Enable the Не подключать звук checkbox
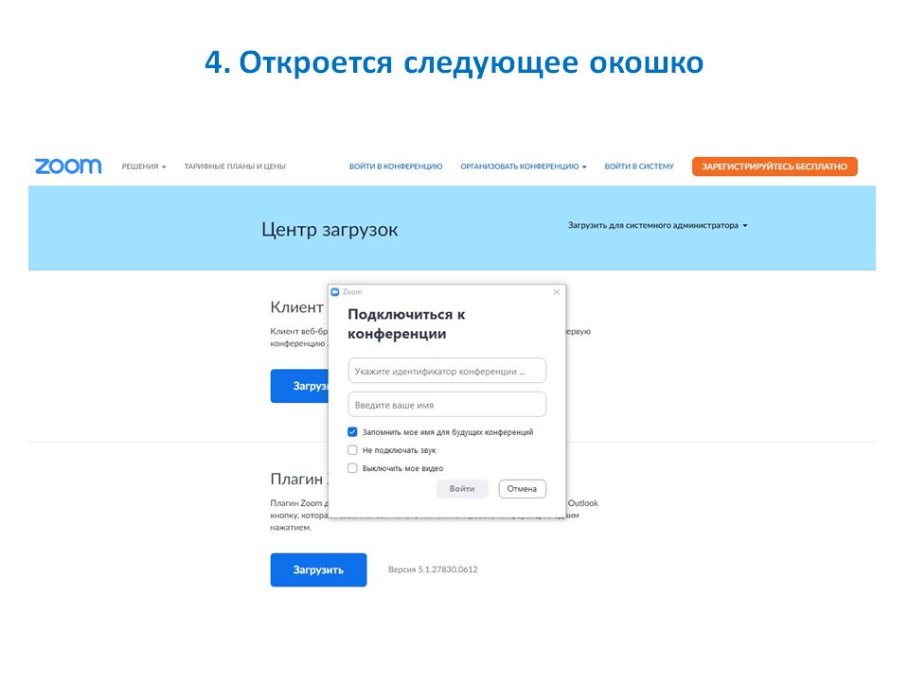This screenshot has height=681, width=909. 352,450
